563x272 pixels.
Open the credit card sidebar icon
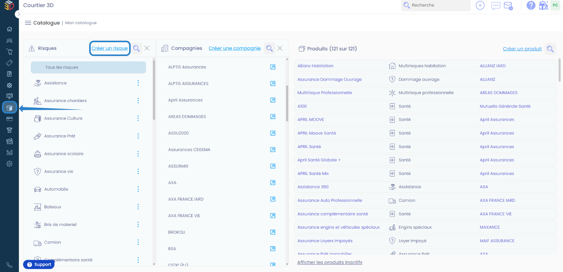click(x=10, y=119)
